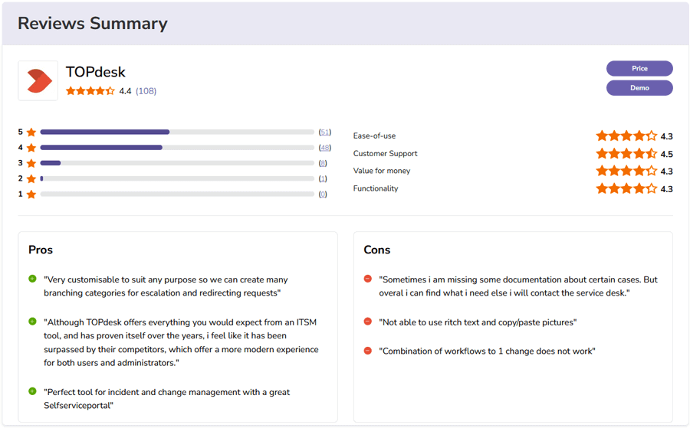Click the Value for money label

tap(382, 171)
